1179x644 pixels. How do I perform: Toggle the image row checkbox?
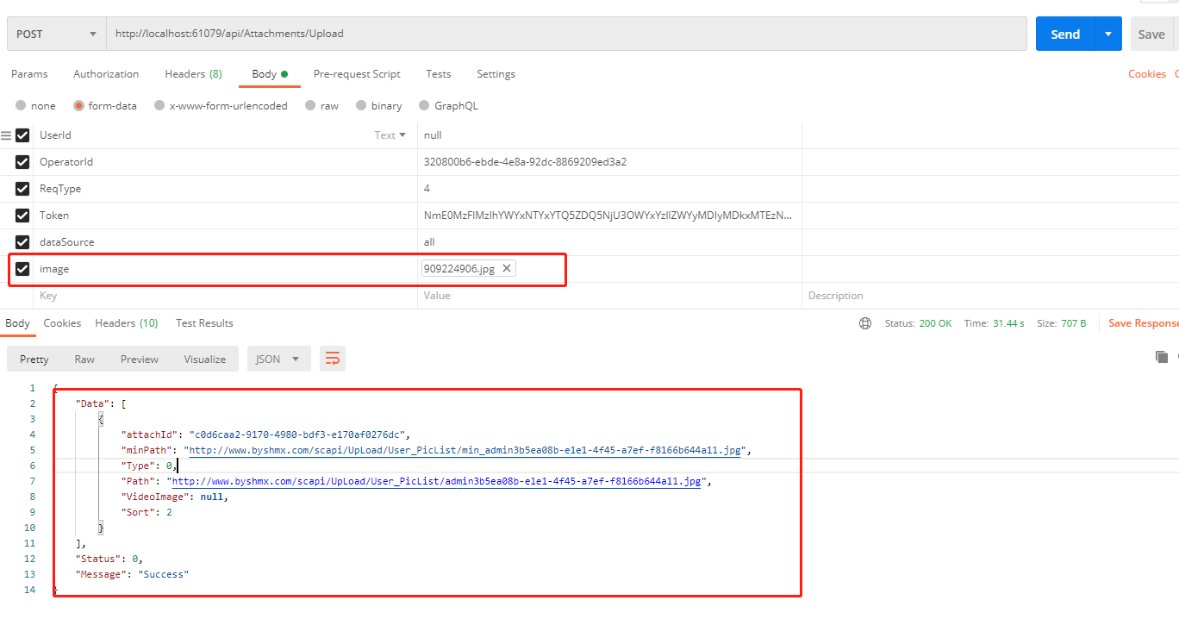coord(22,269)
